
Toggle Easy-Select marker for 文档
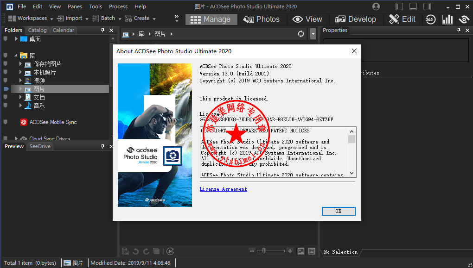click(x=6, y=97)
